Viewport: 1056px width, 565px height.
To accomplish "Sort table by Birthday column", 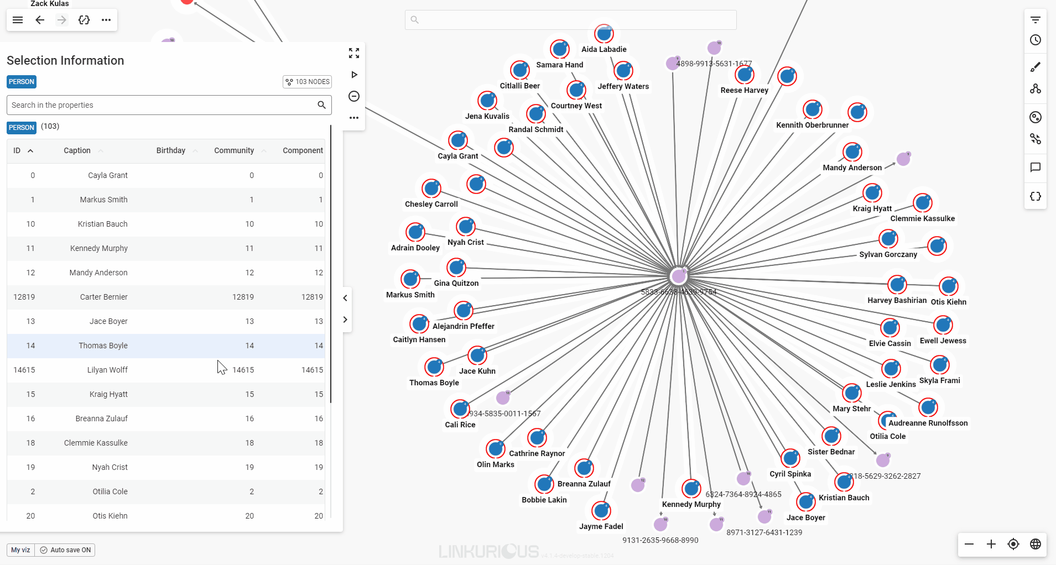I will (x=171, y=150).
